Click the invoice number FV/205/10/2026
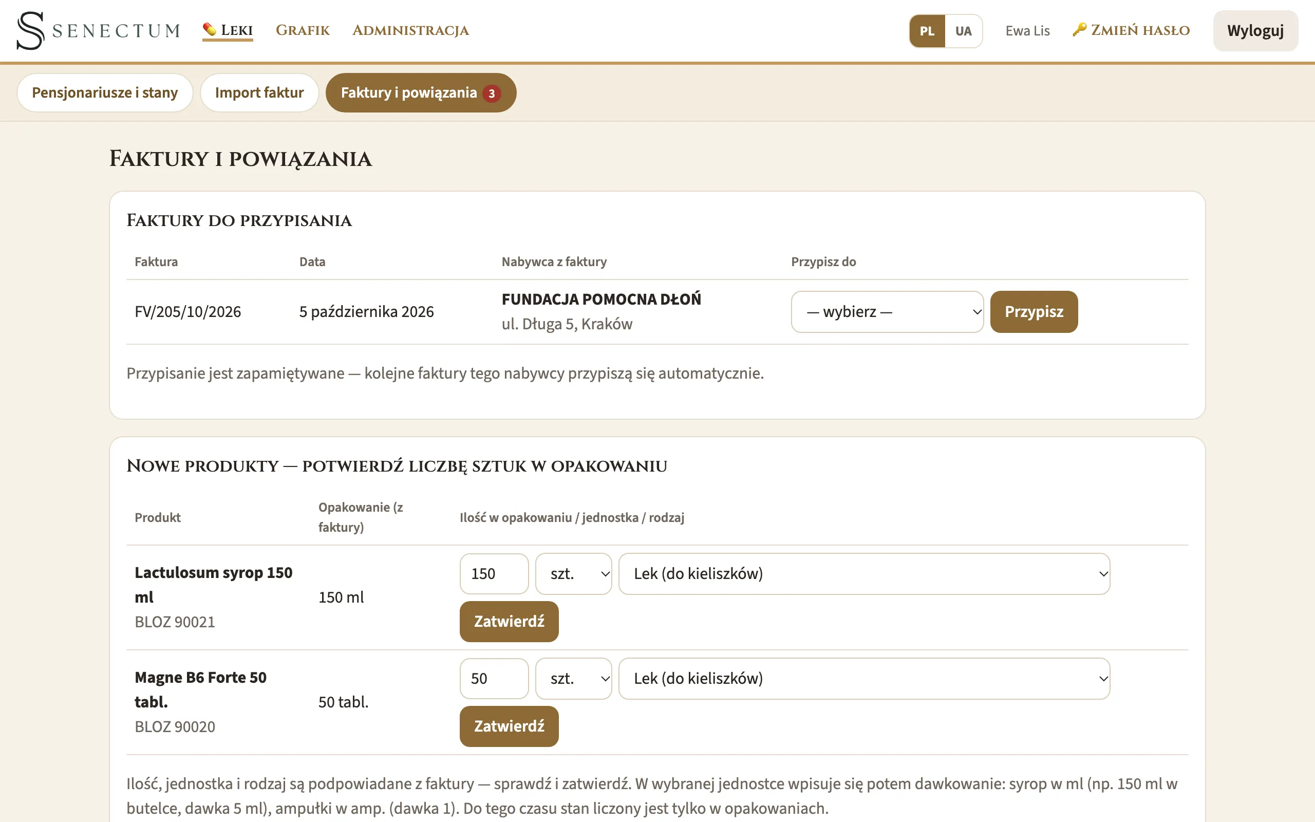The image size is (1315, 822). (x=187, y=312)
